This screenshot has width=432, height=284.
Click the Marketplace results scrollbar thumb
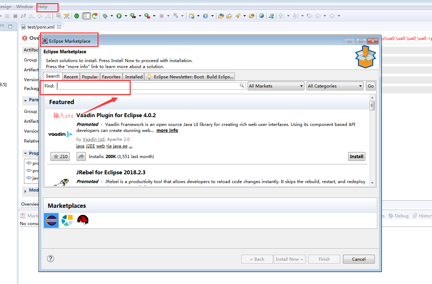(x=372, y=105)
